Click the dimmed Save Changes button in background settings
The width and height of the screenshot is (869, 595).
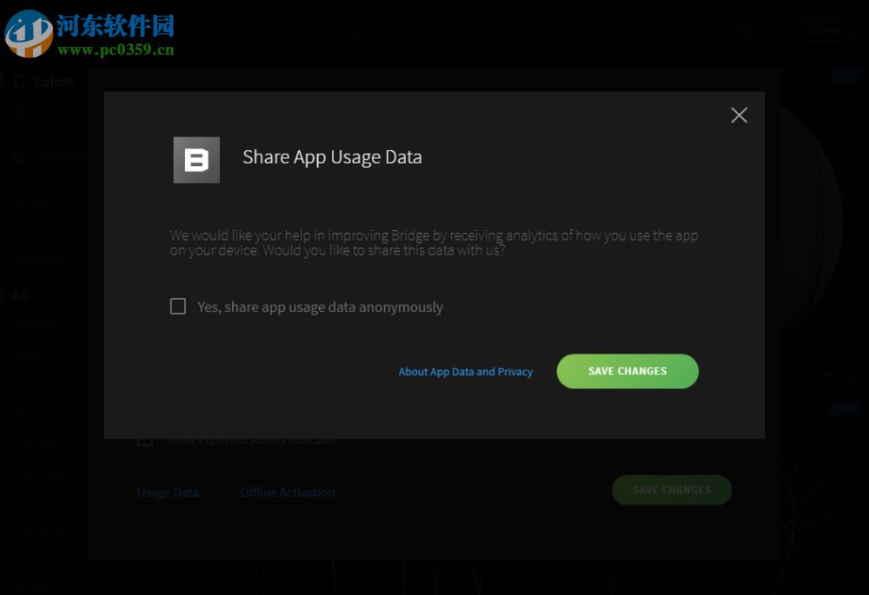[672, 490]
